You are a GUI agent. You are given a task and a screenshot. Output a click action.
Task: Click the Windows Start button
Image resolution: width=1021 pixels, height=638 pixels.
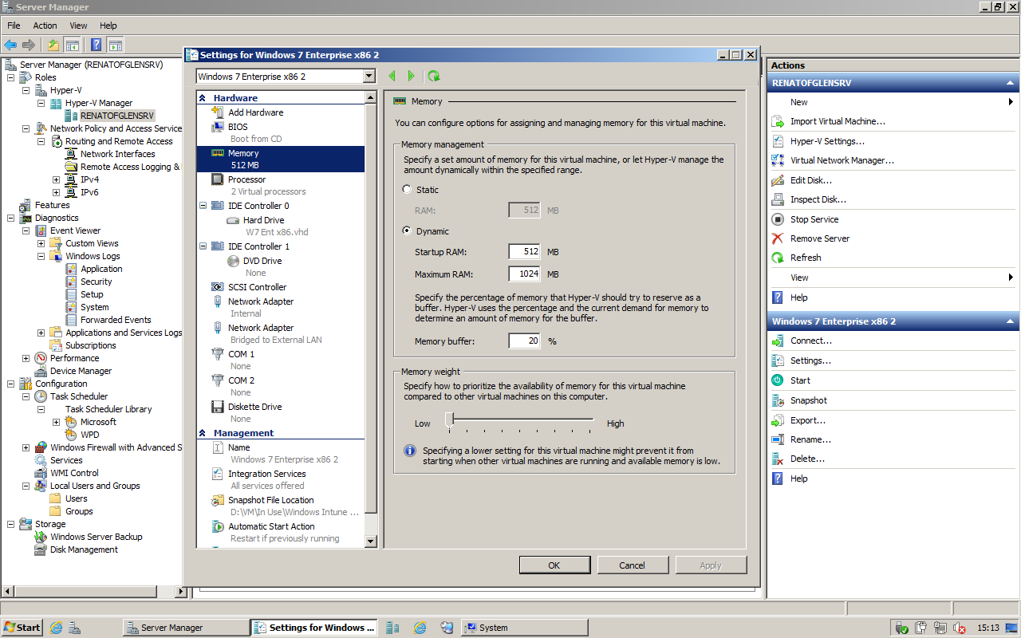[22, 628]
